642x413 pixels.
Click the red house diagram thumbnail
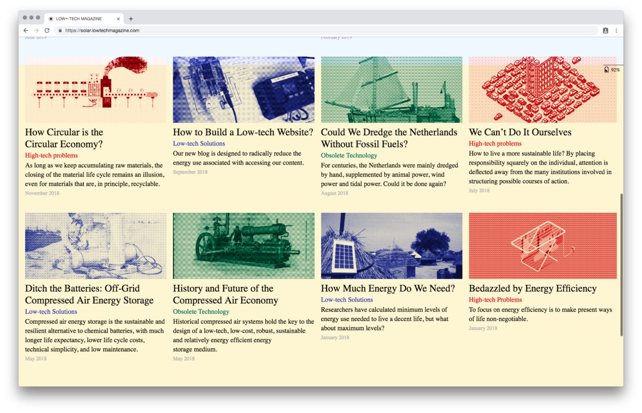[543, 245]
